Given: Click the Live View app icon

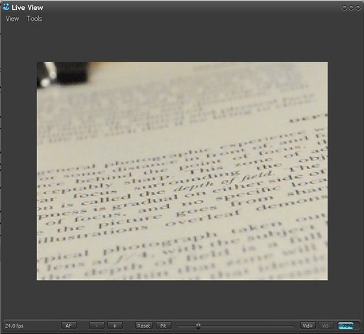Looking at the screenshot, I should pos(6,7).
